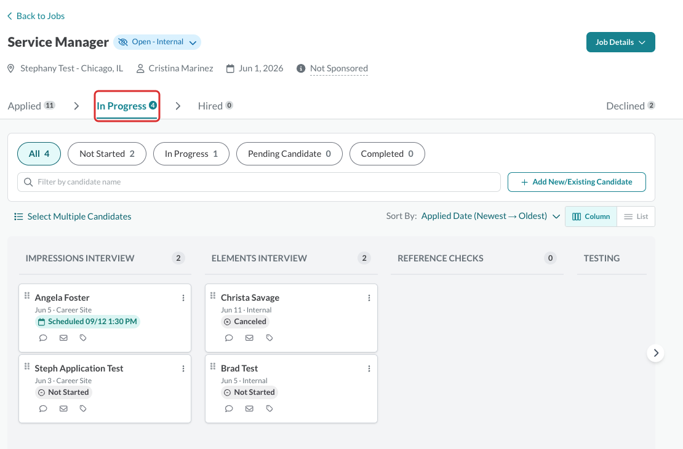
Task: Switch to List view
Action: (636, 217)
